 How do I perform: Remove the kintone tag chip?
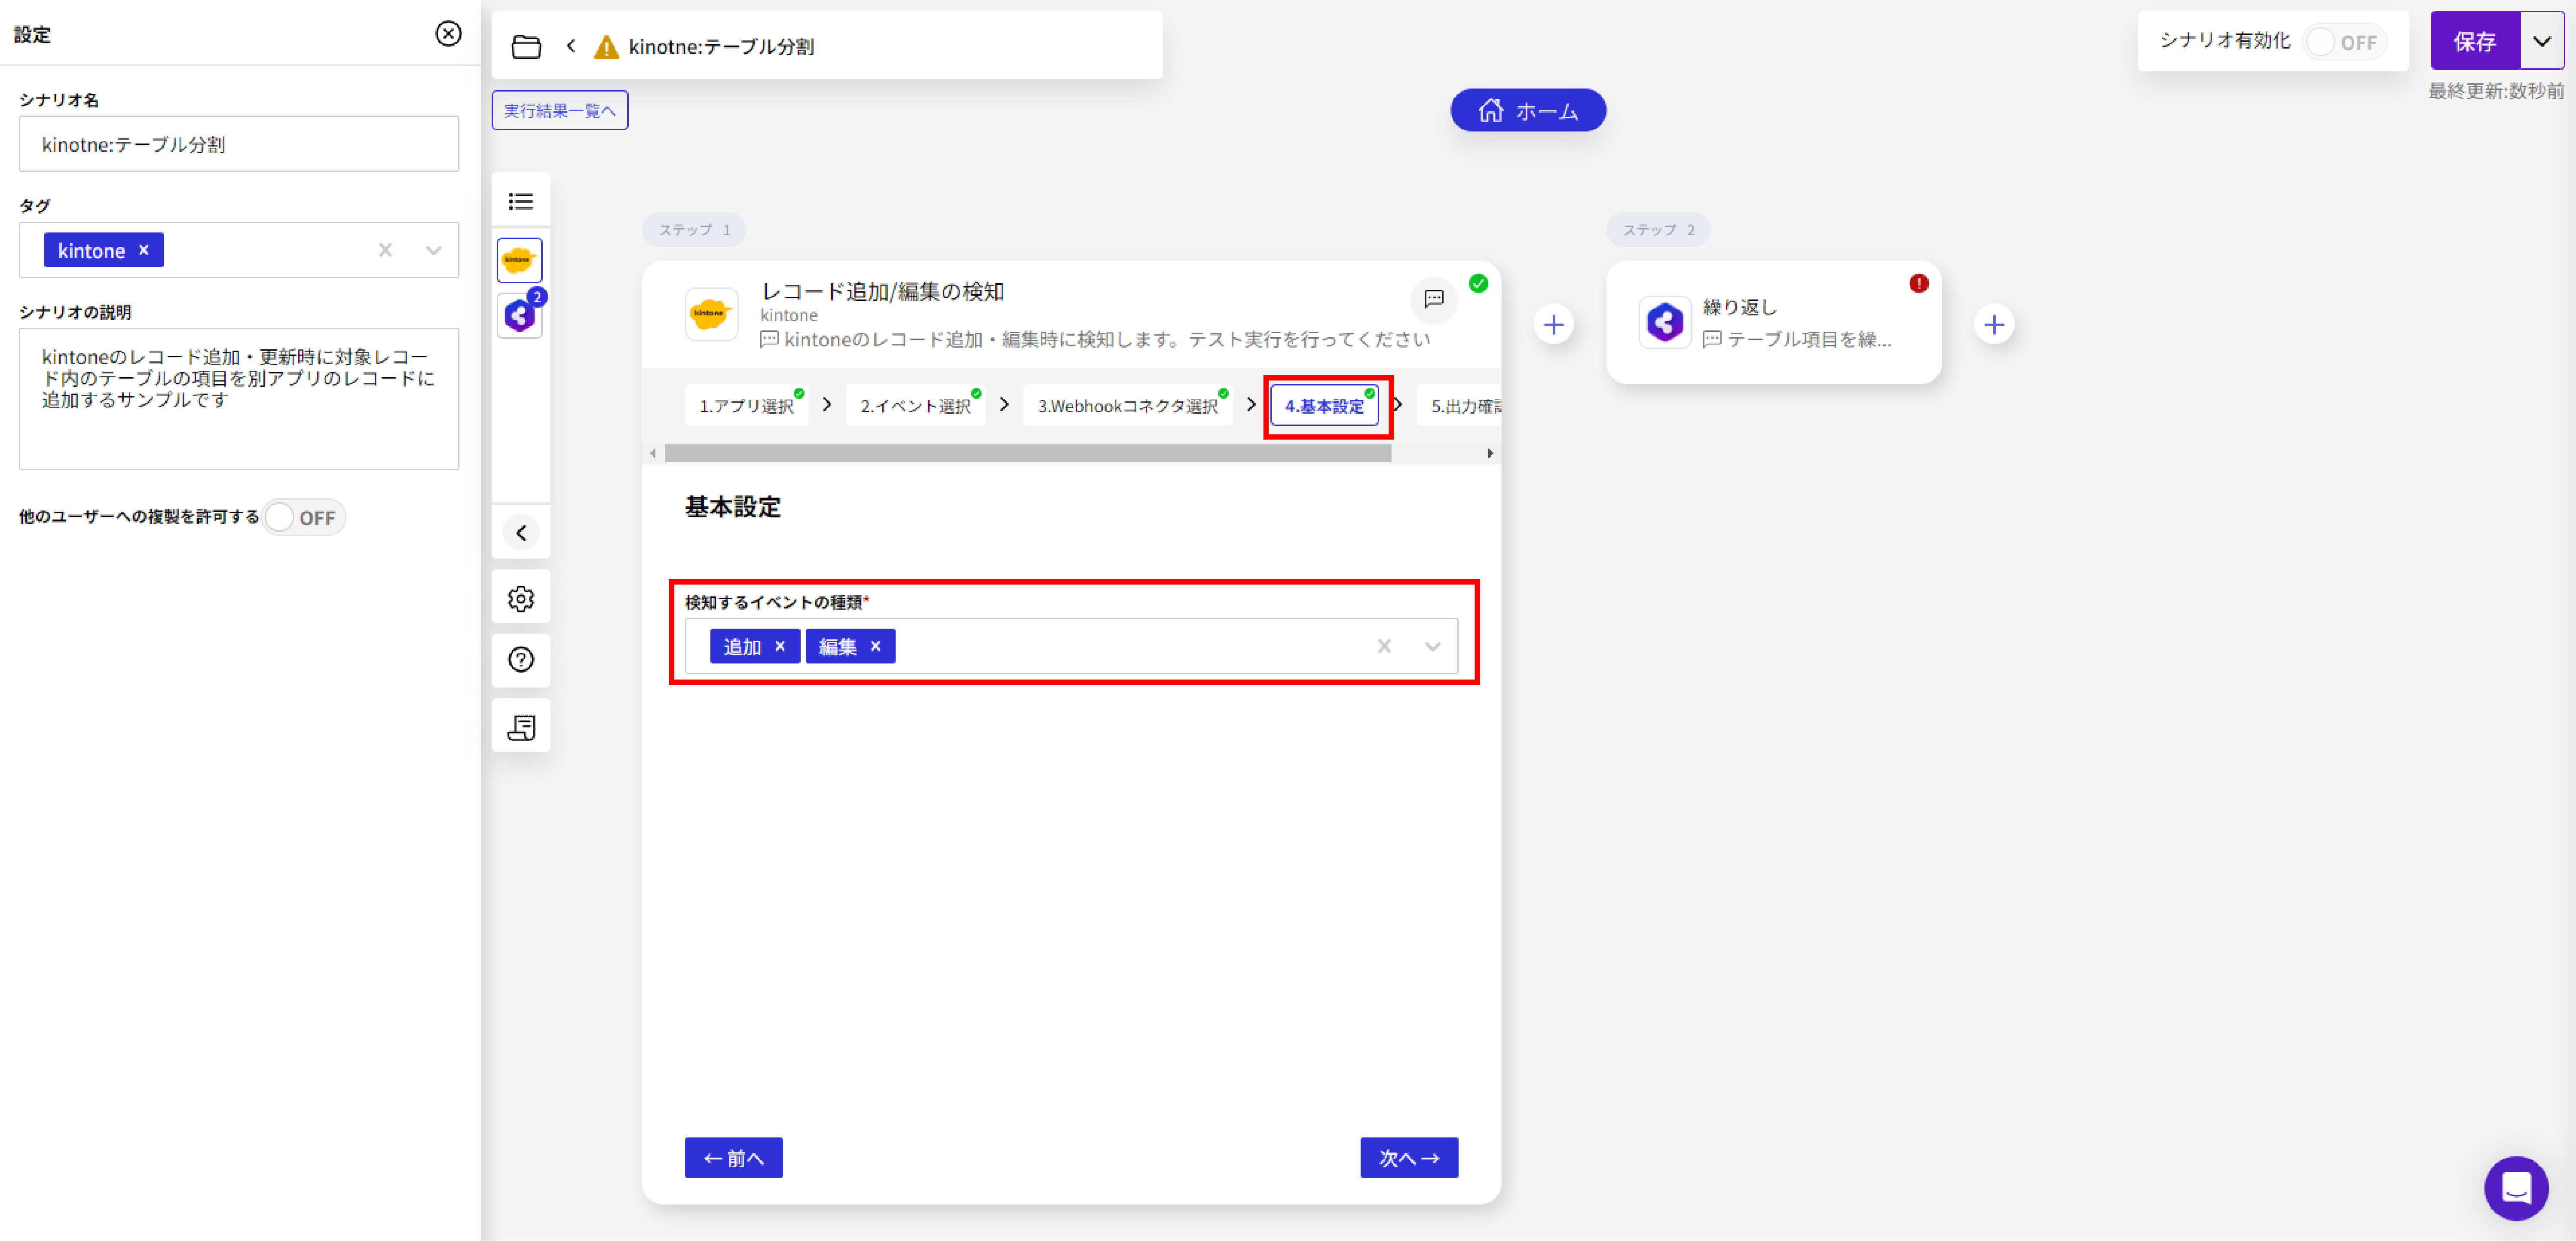[144, 250]
